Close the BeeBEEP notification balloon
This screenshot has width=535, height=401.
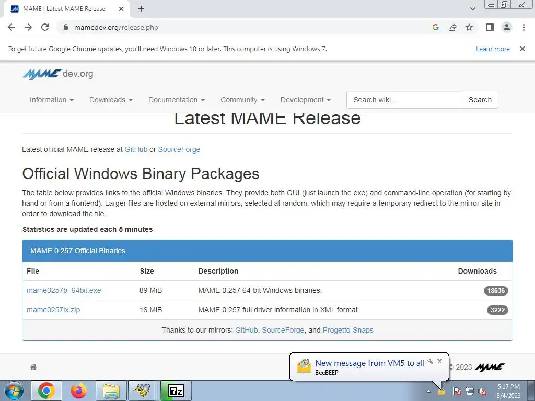(439, 361)
